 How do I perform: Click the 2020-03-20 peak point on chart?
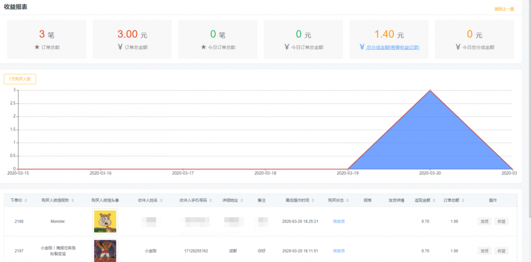[430, 90]
